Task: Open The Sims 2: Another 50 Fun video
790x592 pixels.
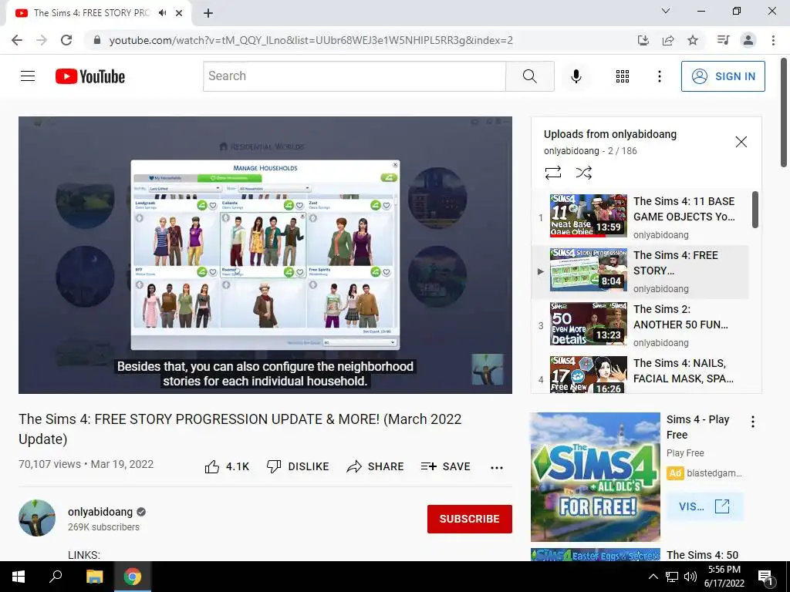Action: tap(641, 326)
